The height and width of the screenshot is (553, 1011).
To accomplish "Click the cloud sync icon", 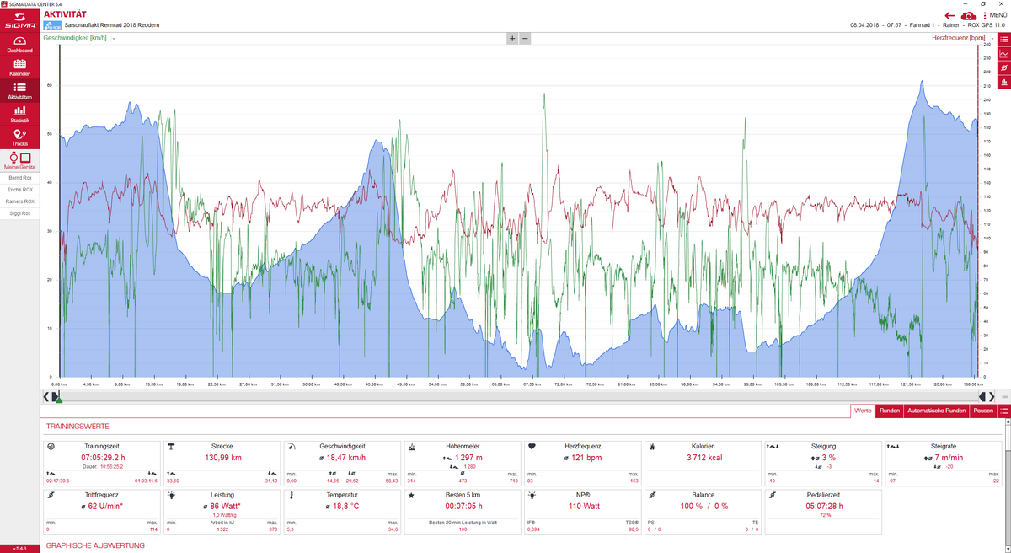I will [969, 15].
